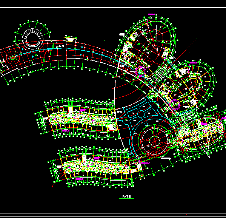This screenshot has height=218, width=226.
Task: Select the magenta leader label at top
Action: (x=152, y=14)
